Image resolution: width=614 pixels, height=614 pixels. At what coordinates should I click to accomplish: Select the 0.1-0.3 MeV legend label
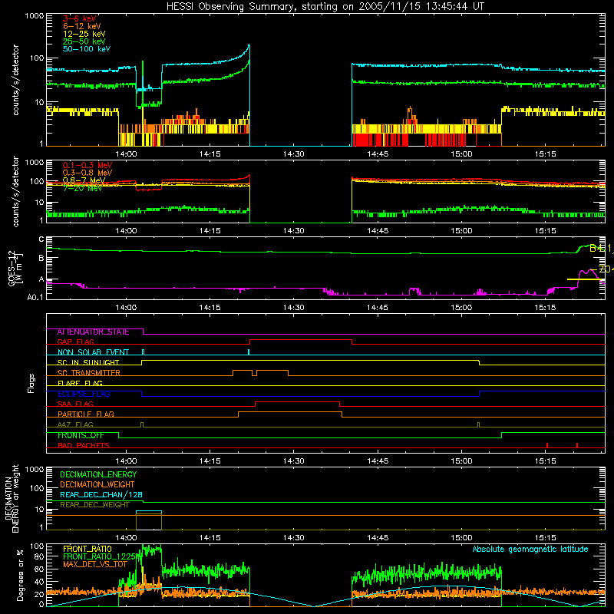point(87,165)
